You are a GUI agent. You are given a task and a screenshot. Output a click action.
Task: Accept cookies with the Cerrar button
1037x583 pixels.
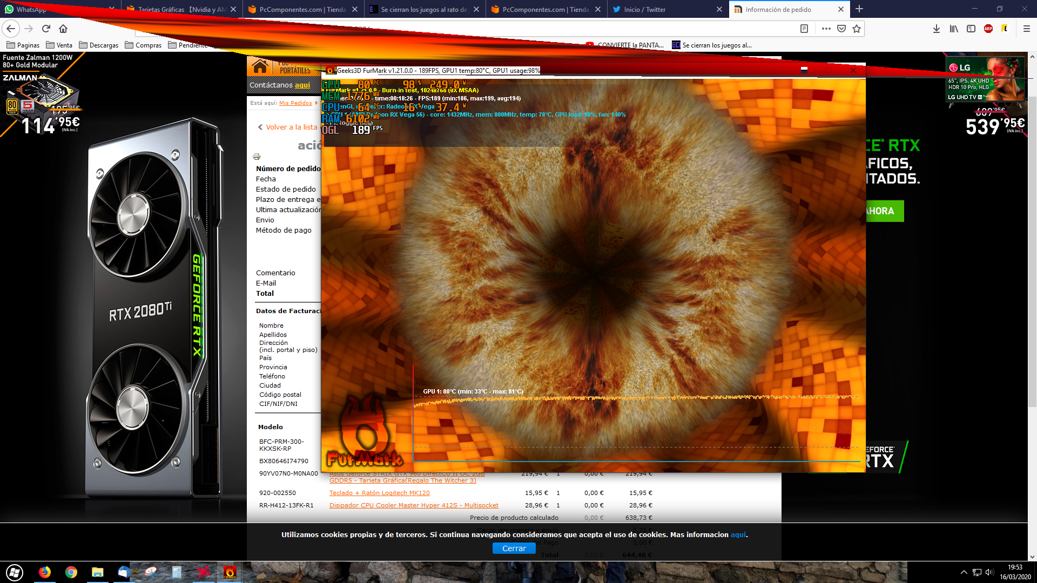point(514,548)
